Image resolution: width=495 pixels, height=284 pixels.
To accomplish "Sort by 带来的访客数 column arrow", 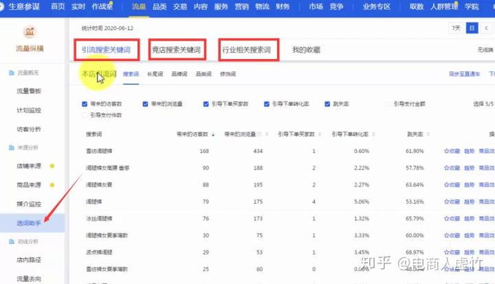I will click(213, 134).
